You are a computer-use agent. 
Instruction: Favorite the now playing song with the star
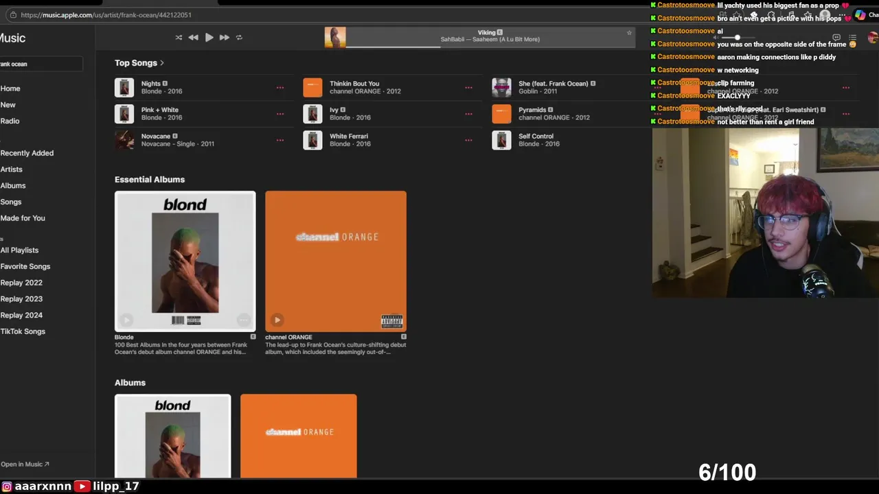click(x=629, y=32)
